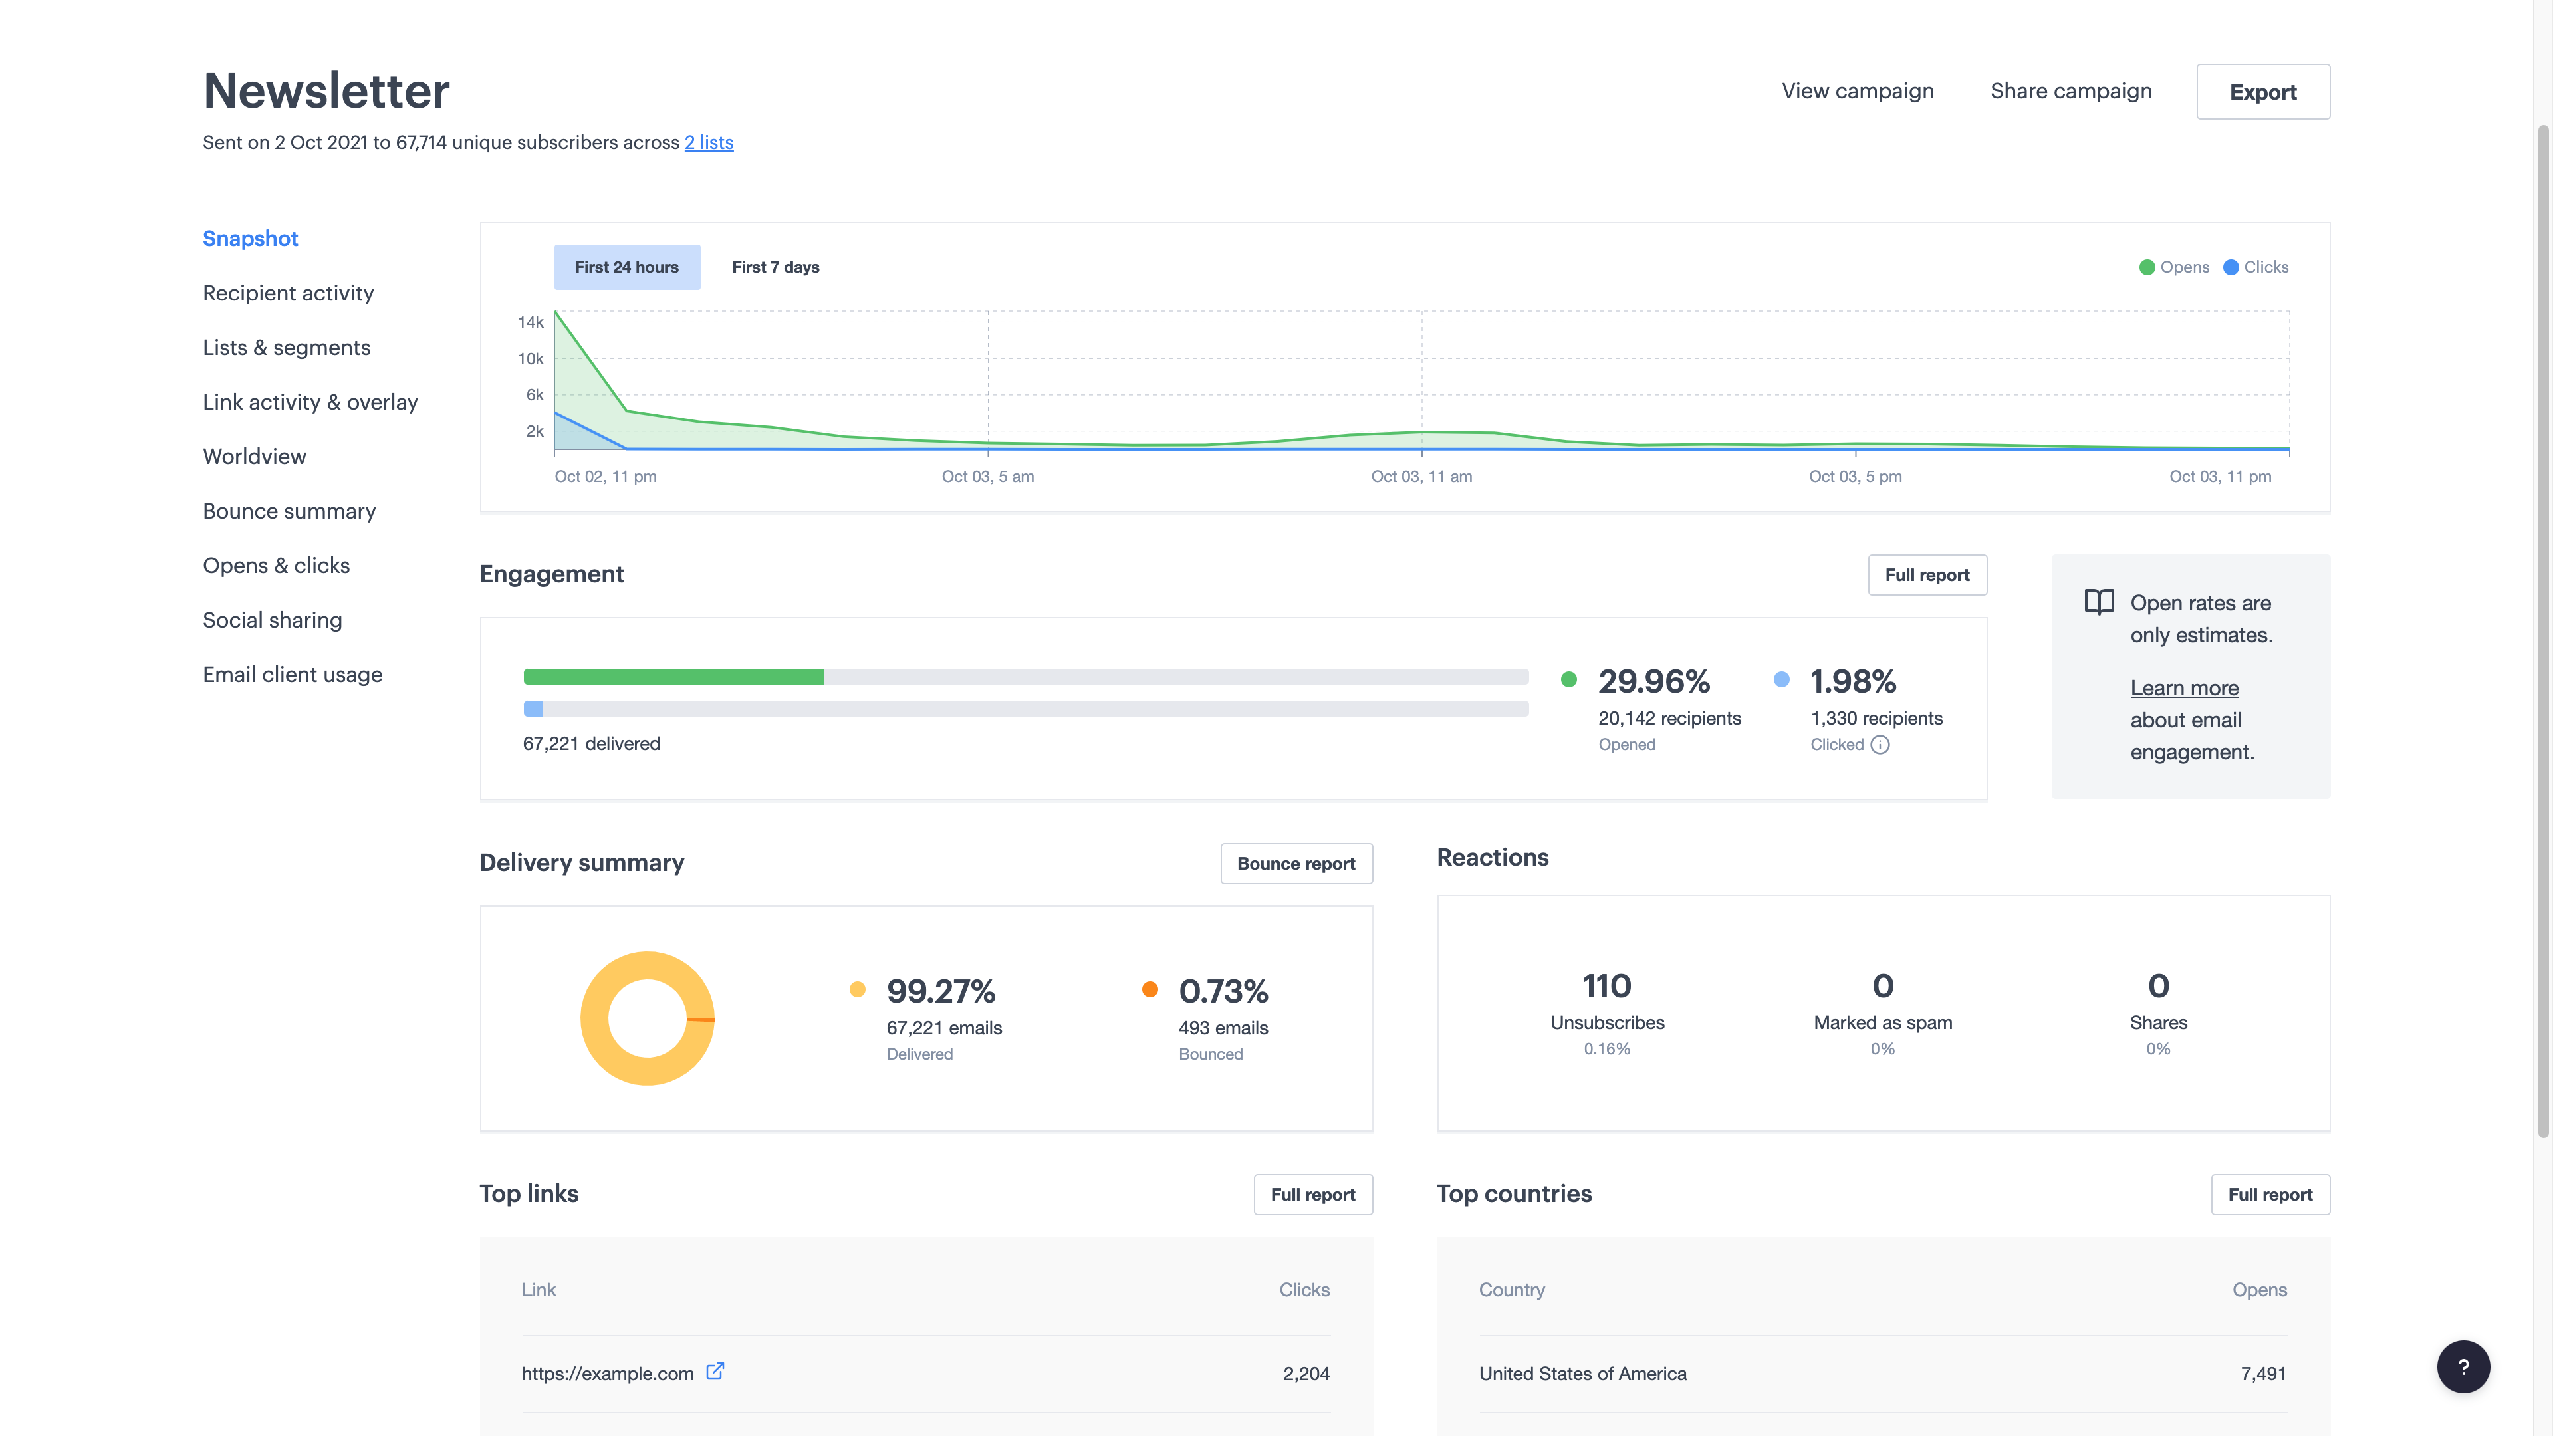Open the help question mark button
The height and width of the screenshot is (1436, 2553).
click(x=2463, y=1367)
